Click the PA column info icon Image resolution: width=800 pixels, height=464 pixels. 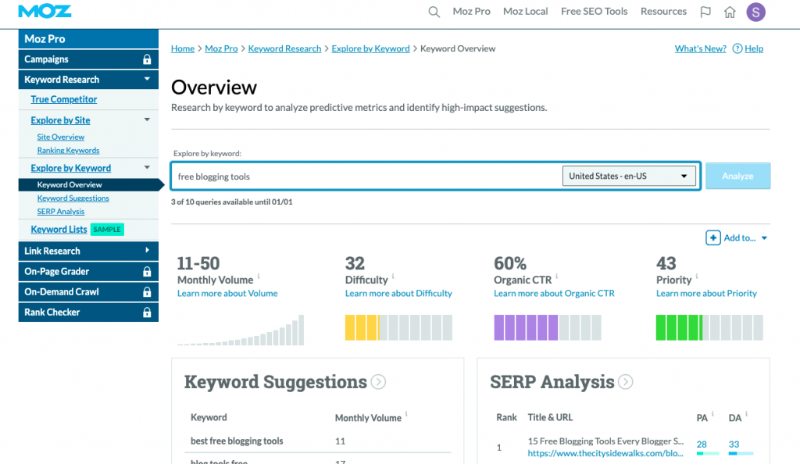[712, 413]
